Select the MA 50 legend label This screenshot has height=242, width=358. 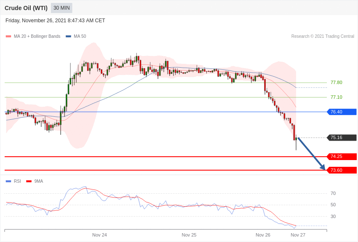pos(80,36)
